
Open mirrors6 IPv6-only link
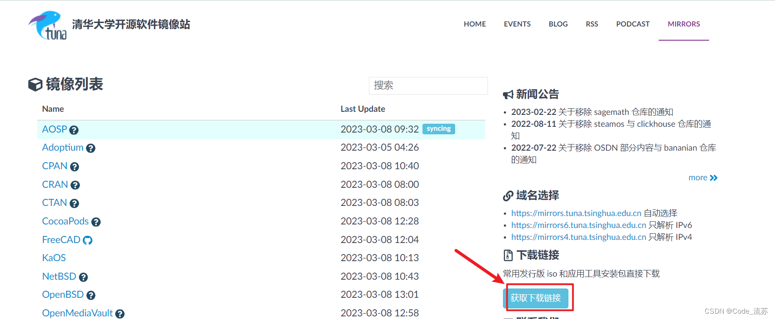click(579, 225)
